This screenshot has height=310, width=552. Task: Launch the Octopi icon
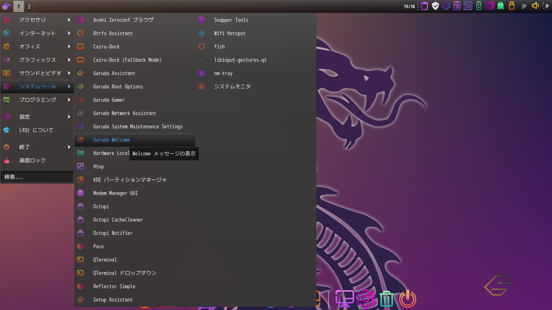(80, 206)
